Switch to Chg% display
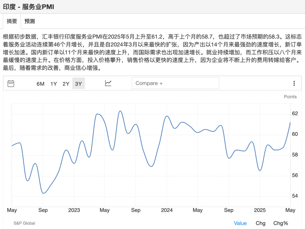The image size is (305, 229). tap(281, 223)
